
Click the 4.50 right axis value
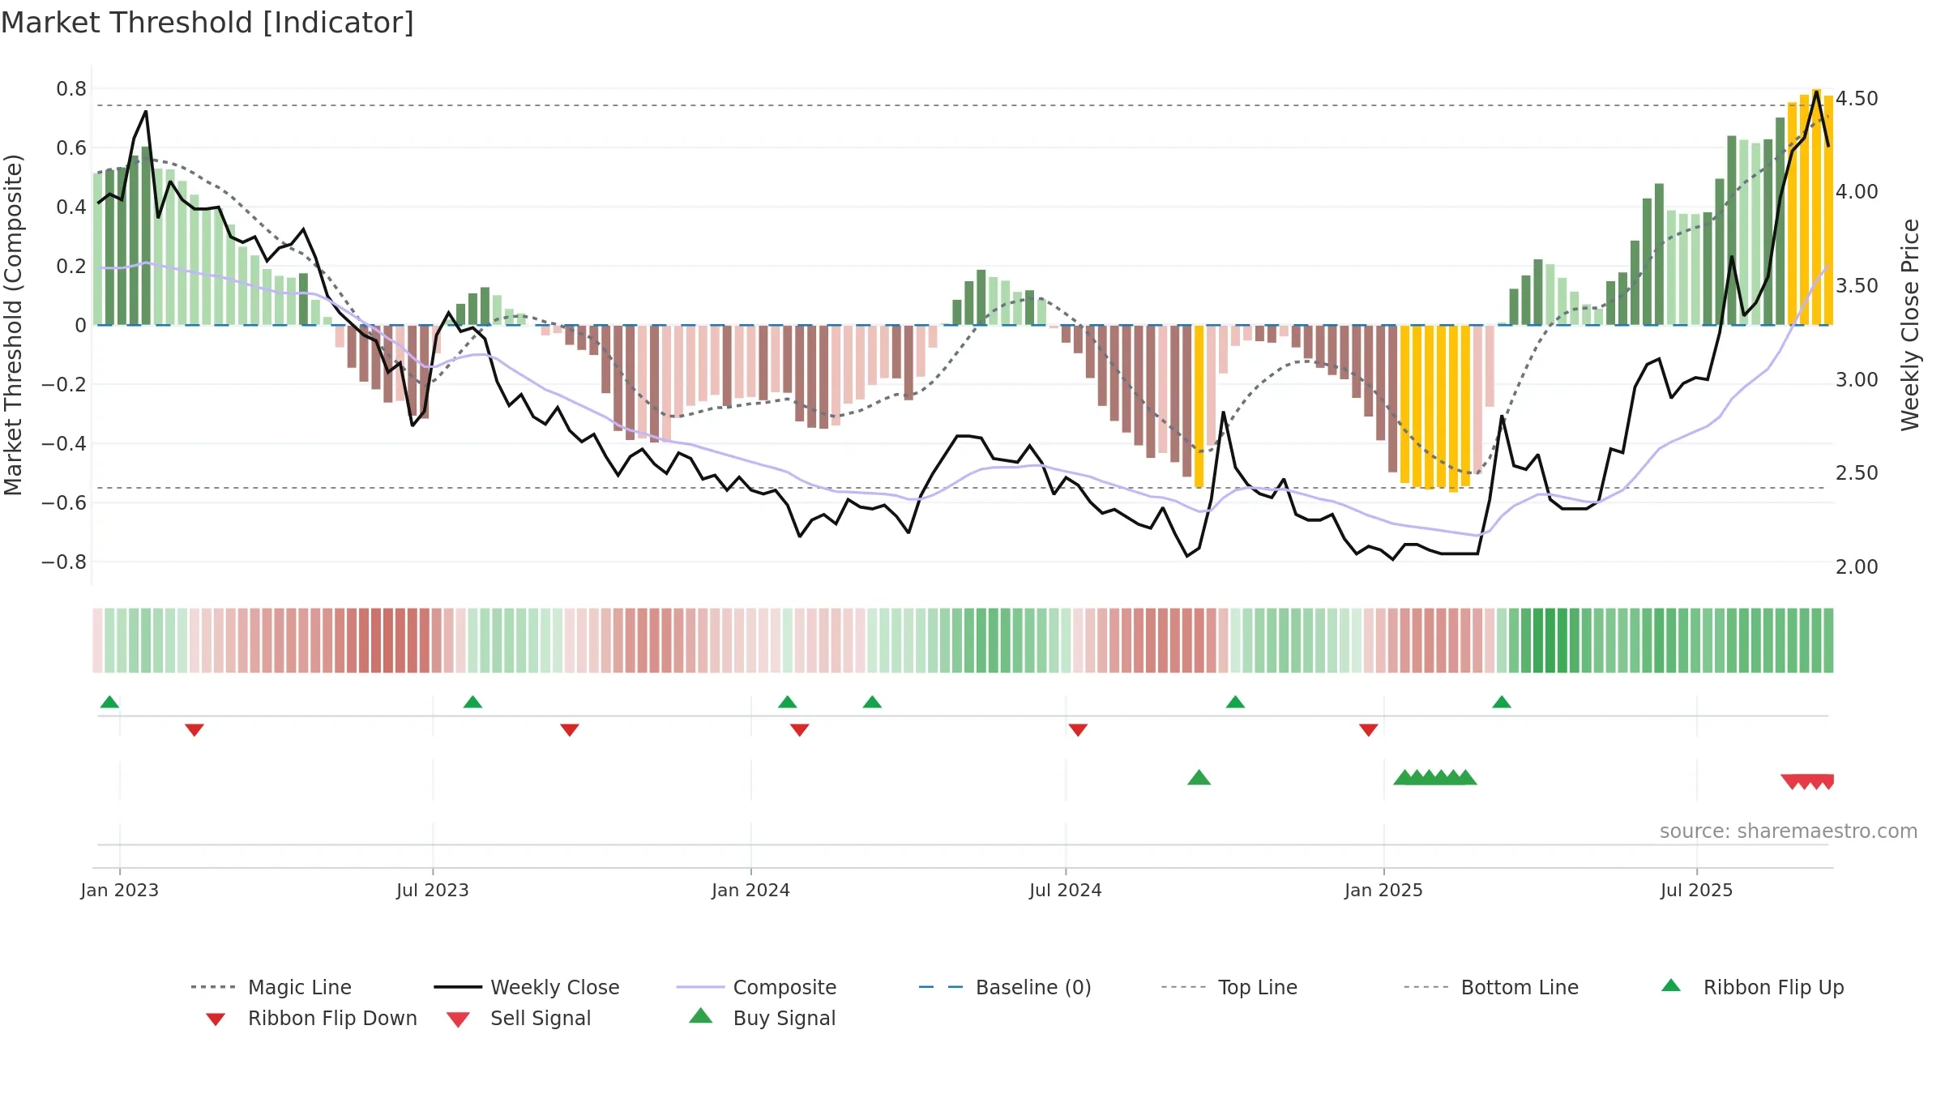click(x=1857, y=98)
